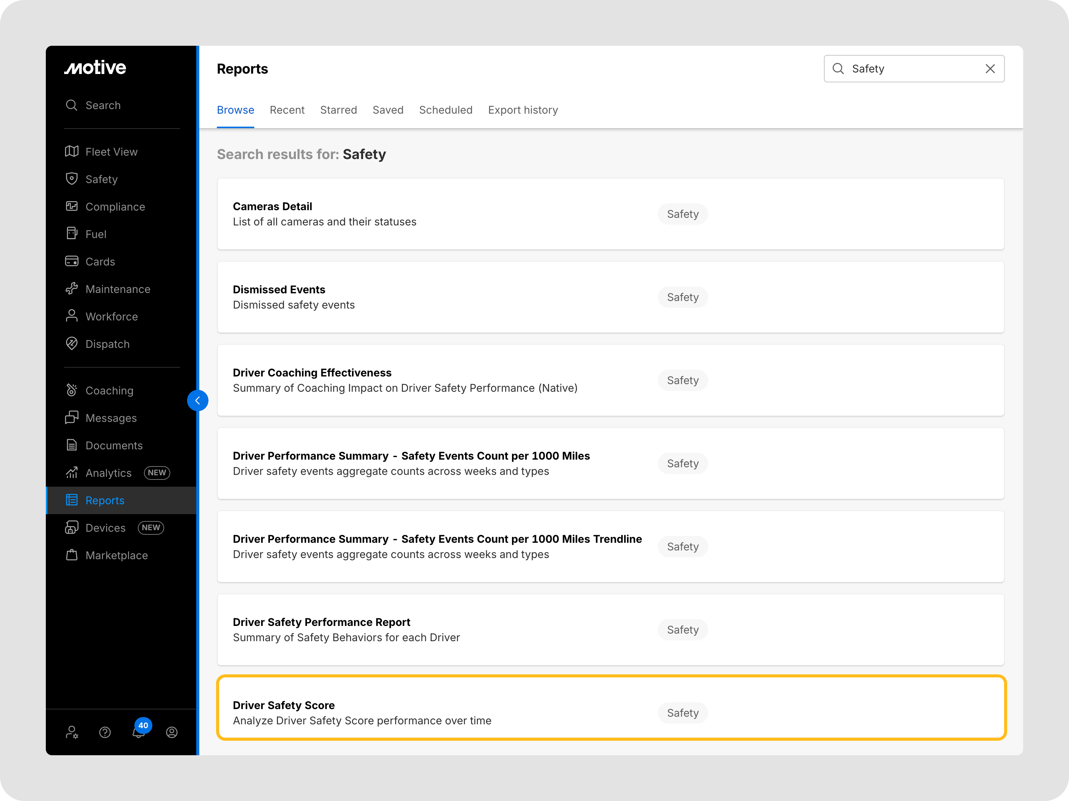The image size is (1069, 801).
Task: Click the Safety shield icon in sidebar
Action: (71, 179)
